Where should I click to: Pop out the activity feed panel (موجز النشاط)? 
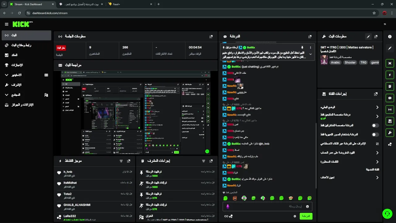point(129,161)
